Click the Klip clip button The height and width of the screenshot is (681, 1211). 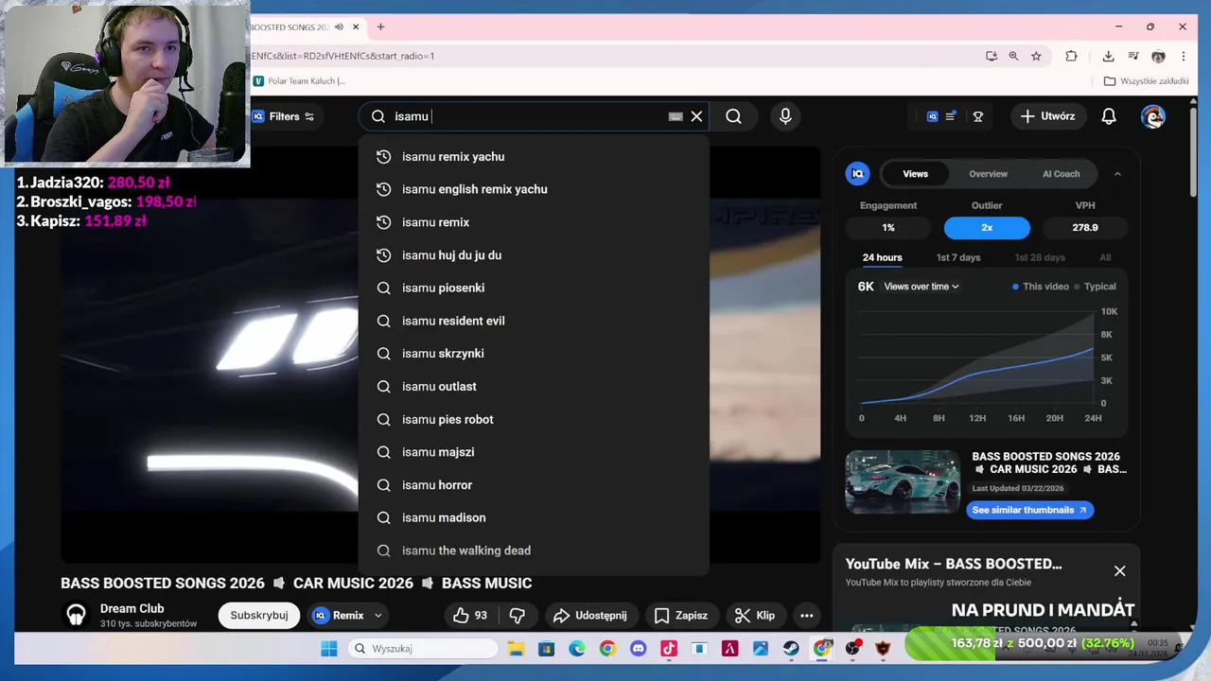tap(755, 615)
